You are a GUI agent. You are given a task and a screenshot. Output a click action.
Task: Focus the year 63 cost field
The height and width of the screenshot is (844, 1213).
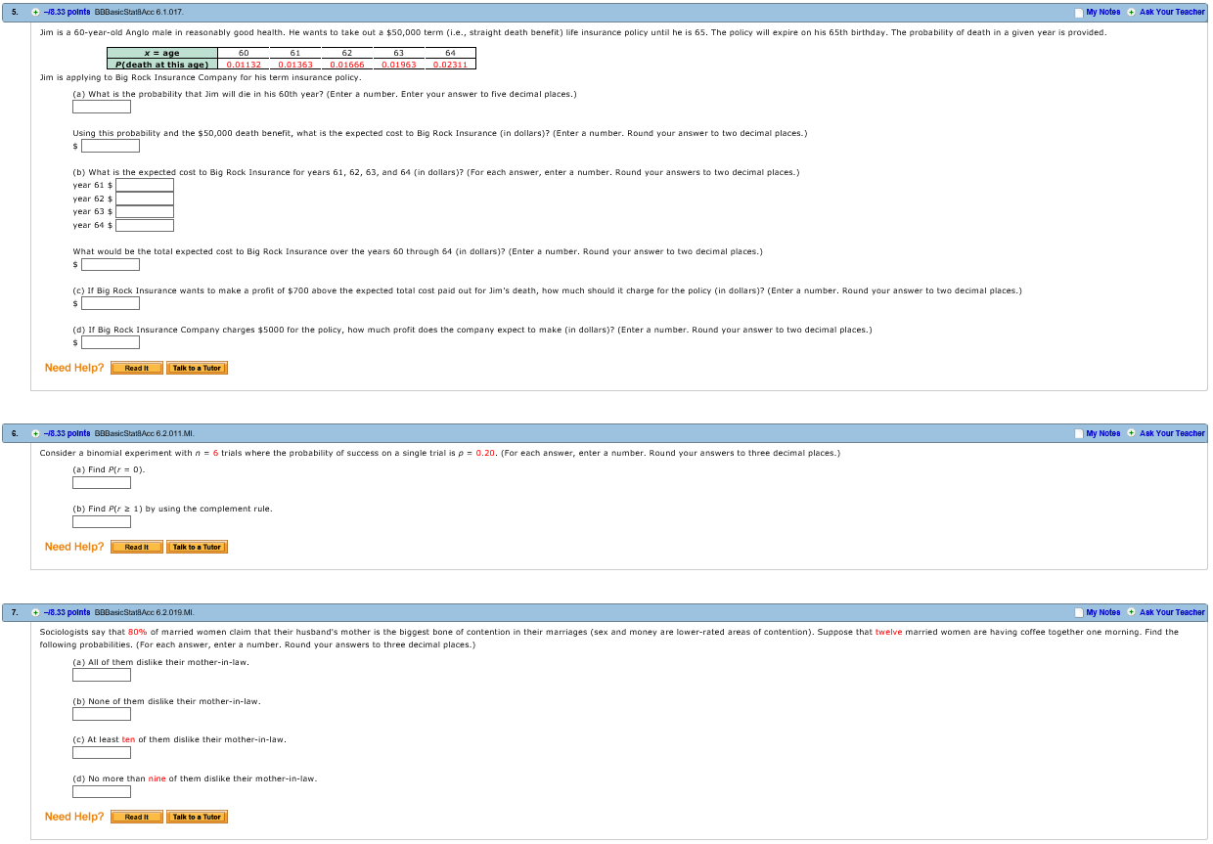click(x=145, y=211)
